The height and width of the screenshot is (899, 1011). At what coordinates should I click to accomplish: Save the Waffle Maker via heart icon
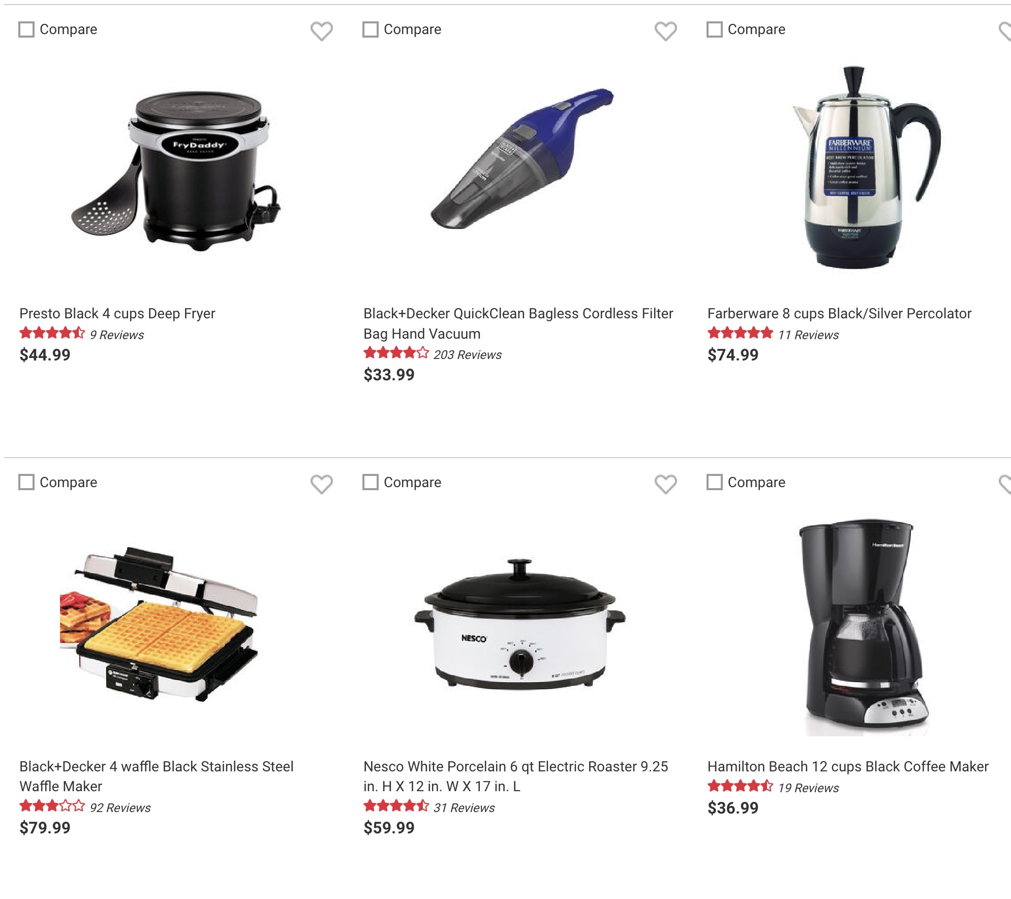click(321, 484)
